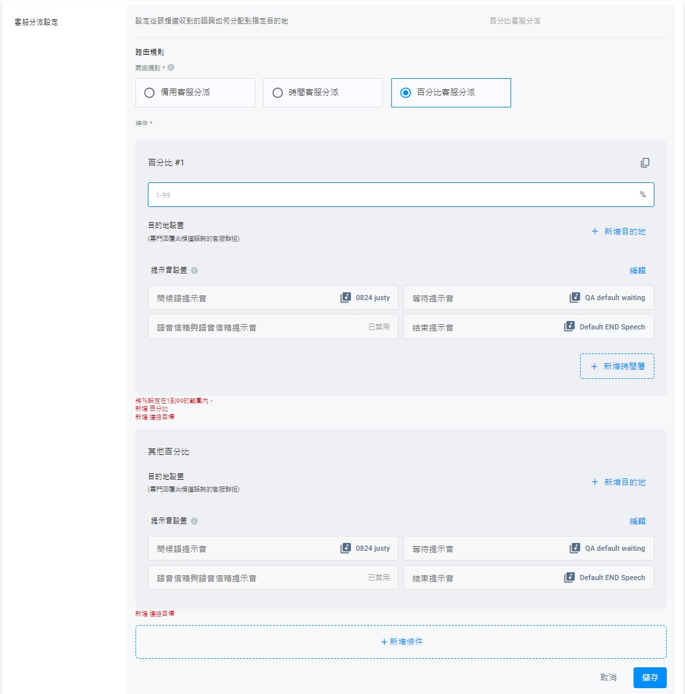685x694 pixels.
Task: Click 問候語提示音 row in 百分比 #1
Action: (x=273, y=298)
